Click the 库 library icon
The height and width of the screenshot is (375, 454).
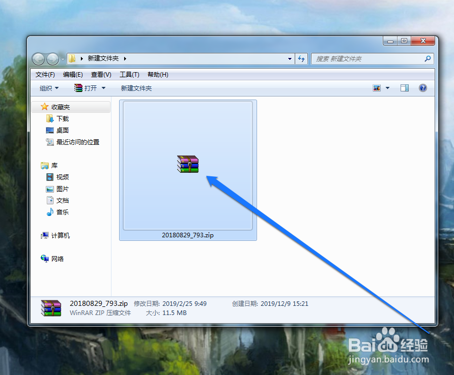pos(45,165)
